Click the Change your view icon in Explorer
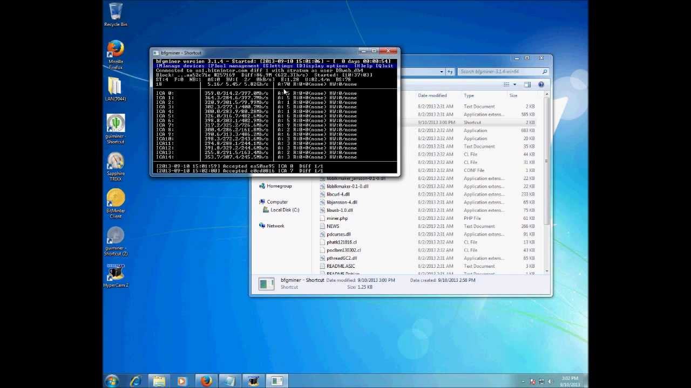Screen dimensions: 691x388 coord(506,85)
